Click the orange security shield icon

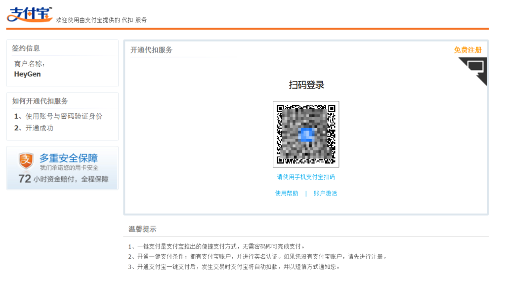[26, 161]
